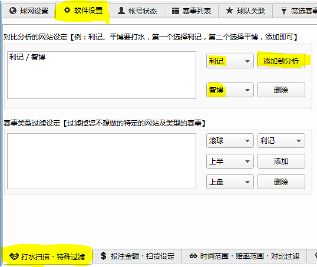This screenshot has width=317, height=267.
Task: Open the 上盘 dropdown
Action: 230,182
